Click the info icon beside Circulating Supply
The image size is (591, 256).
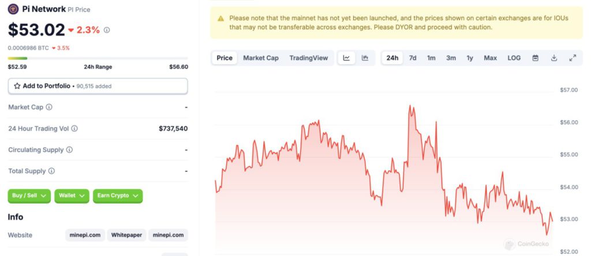[x=69, y=150]
